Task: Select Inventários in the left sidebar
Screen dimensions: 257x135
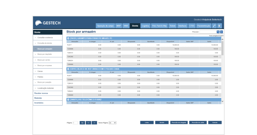Action: 39,103
